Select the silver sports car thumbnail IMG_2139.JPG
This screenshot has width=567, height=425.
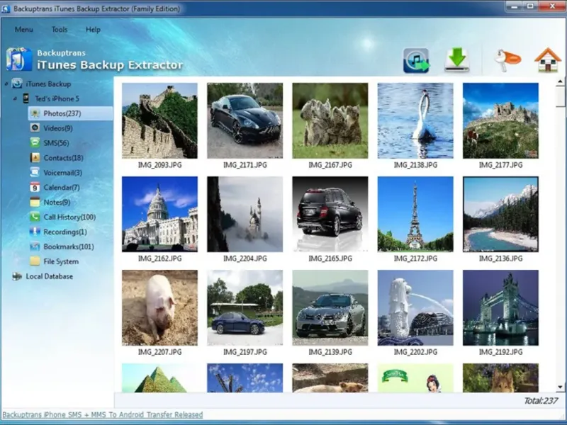[x=330, y=307]
